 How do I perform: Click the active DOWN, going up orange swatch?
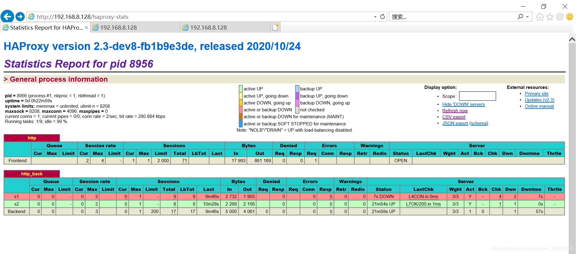point(241,103)
